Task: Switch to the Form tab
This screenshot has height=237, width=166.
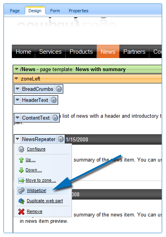Action: point(55,11)
